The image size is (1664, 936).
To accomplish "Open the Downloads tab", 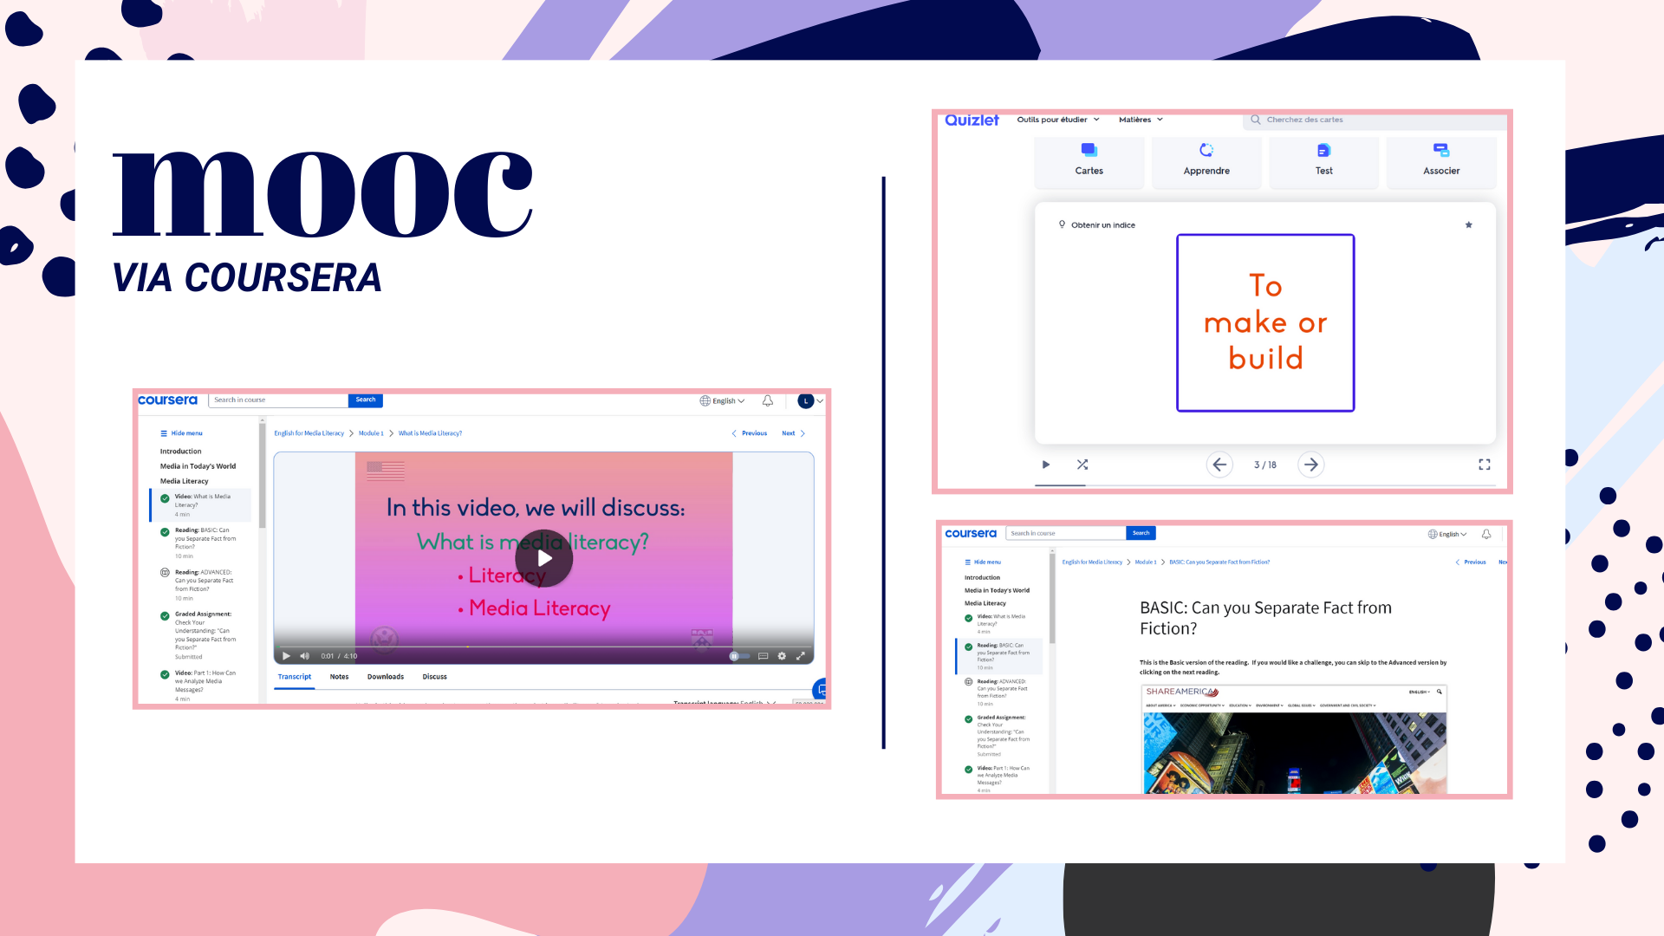I will tap(385, 677).
